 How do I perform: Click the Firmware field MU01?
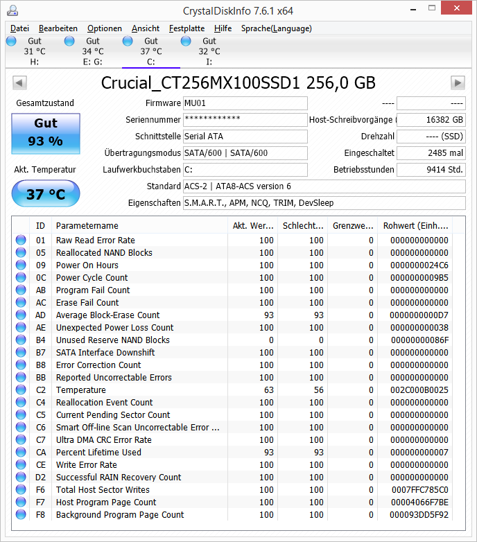[x=245, y=103]
